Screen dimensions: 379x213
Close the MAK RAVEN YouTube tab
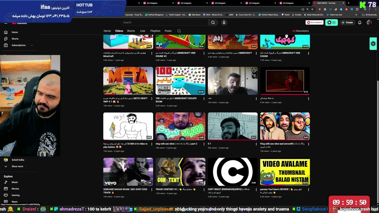pos(343,3)
